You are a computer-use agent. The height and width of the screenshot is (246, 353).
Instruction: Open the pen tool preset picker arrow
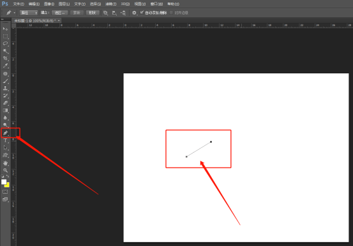point(15,13)
